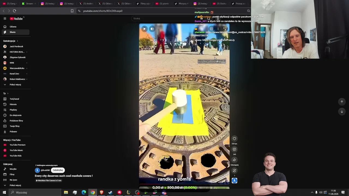The height and width of the screenshot is (196, 349).
Task: Play the Shorts video
Action: pos(144,29)
